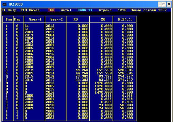Image resolution: width=173 pixels, height=122 pixels.
Task: Minimize the TKZ3000 window
Action: click(160, 4)
